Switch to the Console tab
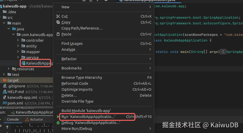Image resolution: width=243 pixels, height=133 pixels. coord(13,120)
